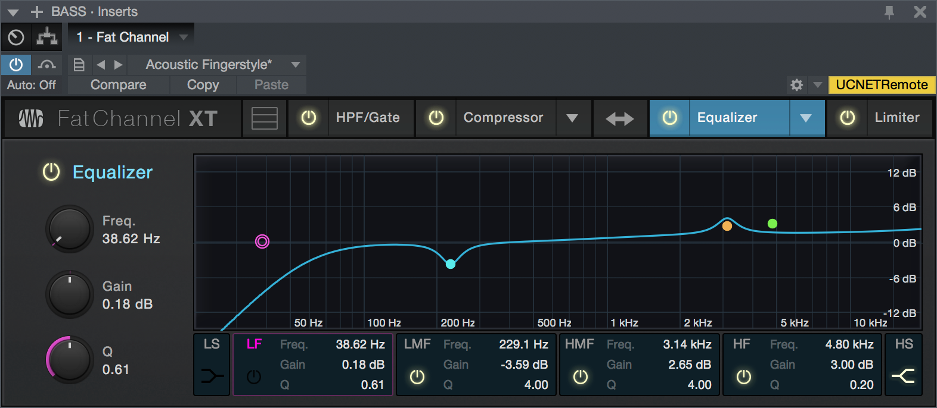This screenshot has width=937, height=408.
Task: Click Auto: Off automation mode
Action: [x=32, y=85]
